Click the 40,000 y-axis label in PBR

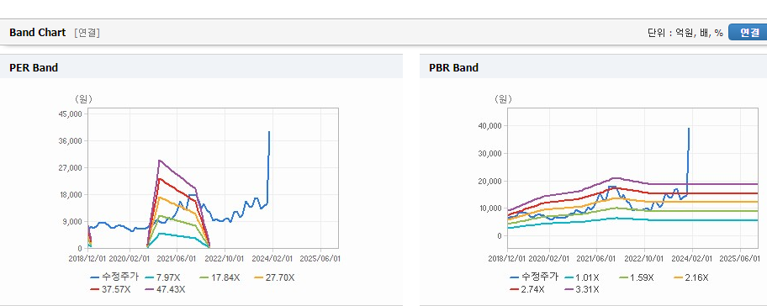491,125
